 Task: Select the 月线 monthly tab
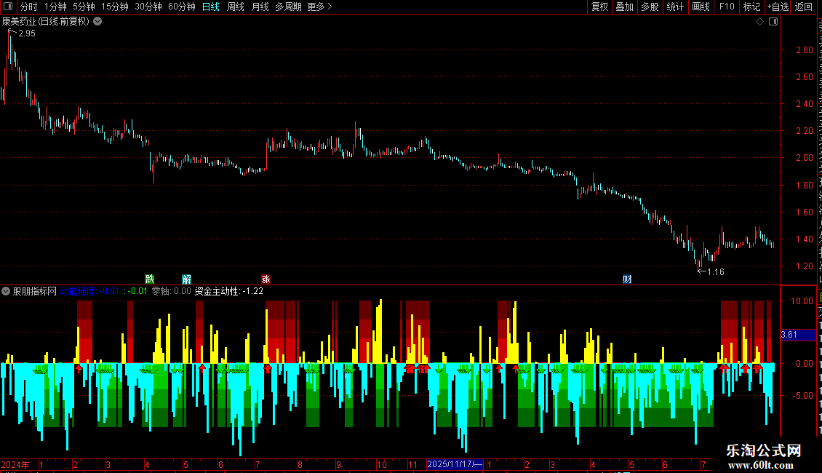(260, 7)
